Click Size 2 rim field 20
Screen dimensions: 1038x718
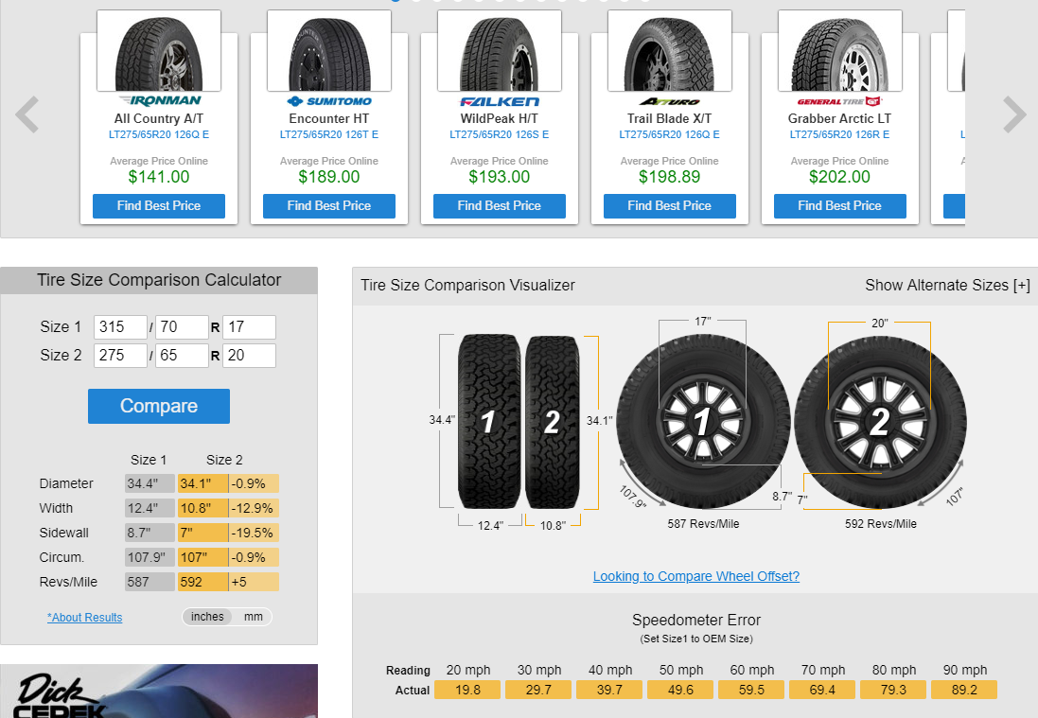(x=249, y=356)
